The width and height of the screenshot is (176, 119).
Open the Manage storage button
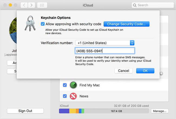(x=159, y=111)
